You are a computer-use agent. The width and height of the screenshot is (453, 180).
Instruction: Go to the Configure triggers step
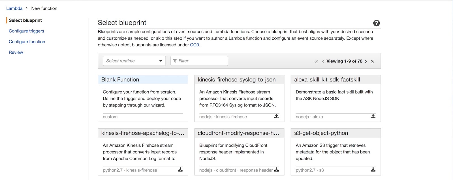(x=26, y=31)
